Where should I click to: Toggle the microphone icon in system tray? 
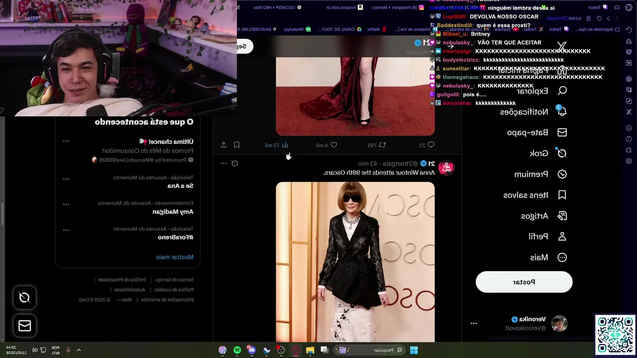[68, 350]
